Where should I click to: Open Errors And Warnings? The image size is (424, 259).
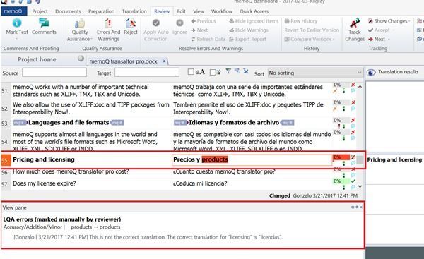(x=108, y=30)
